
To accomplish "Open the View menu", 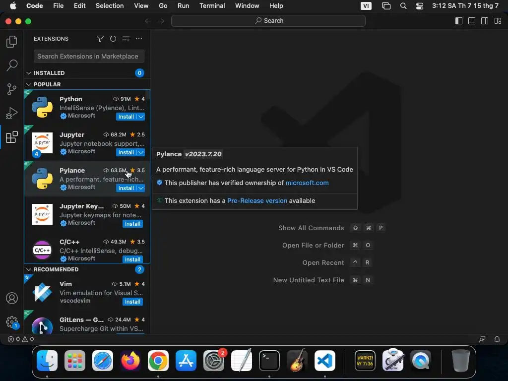I will point(141,6).
